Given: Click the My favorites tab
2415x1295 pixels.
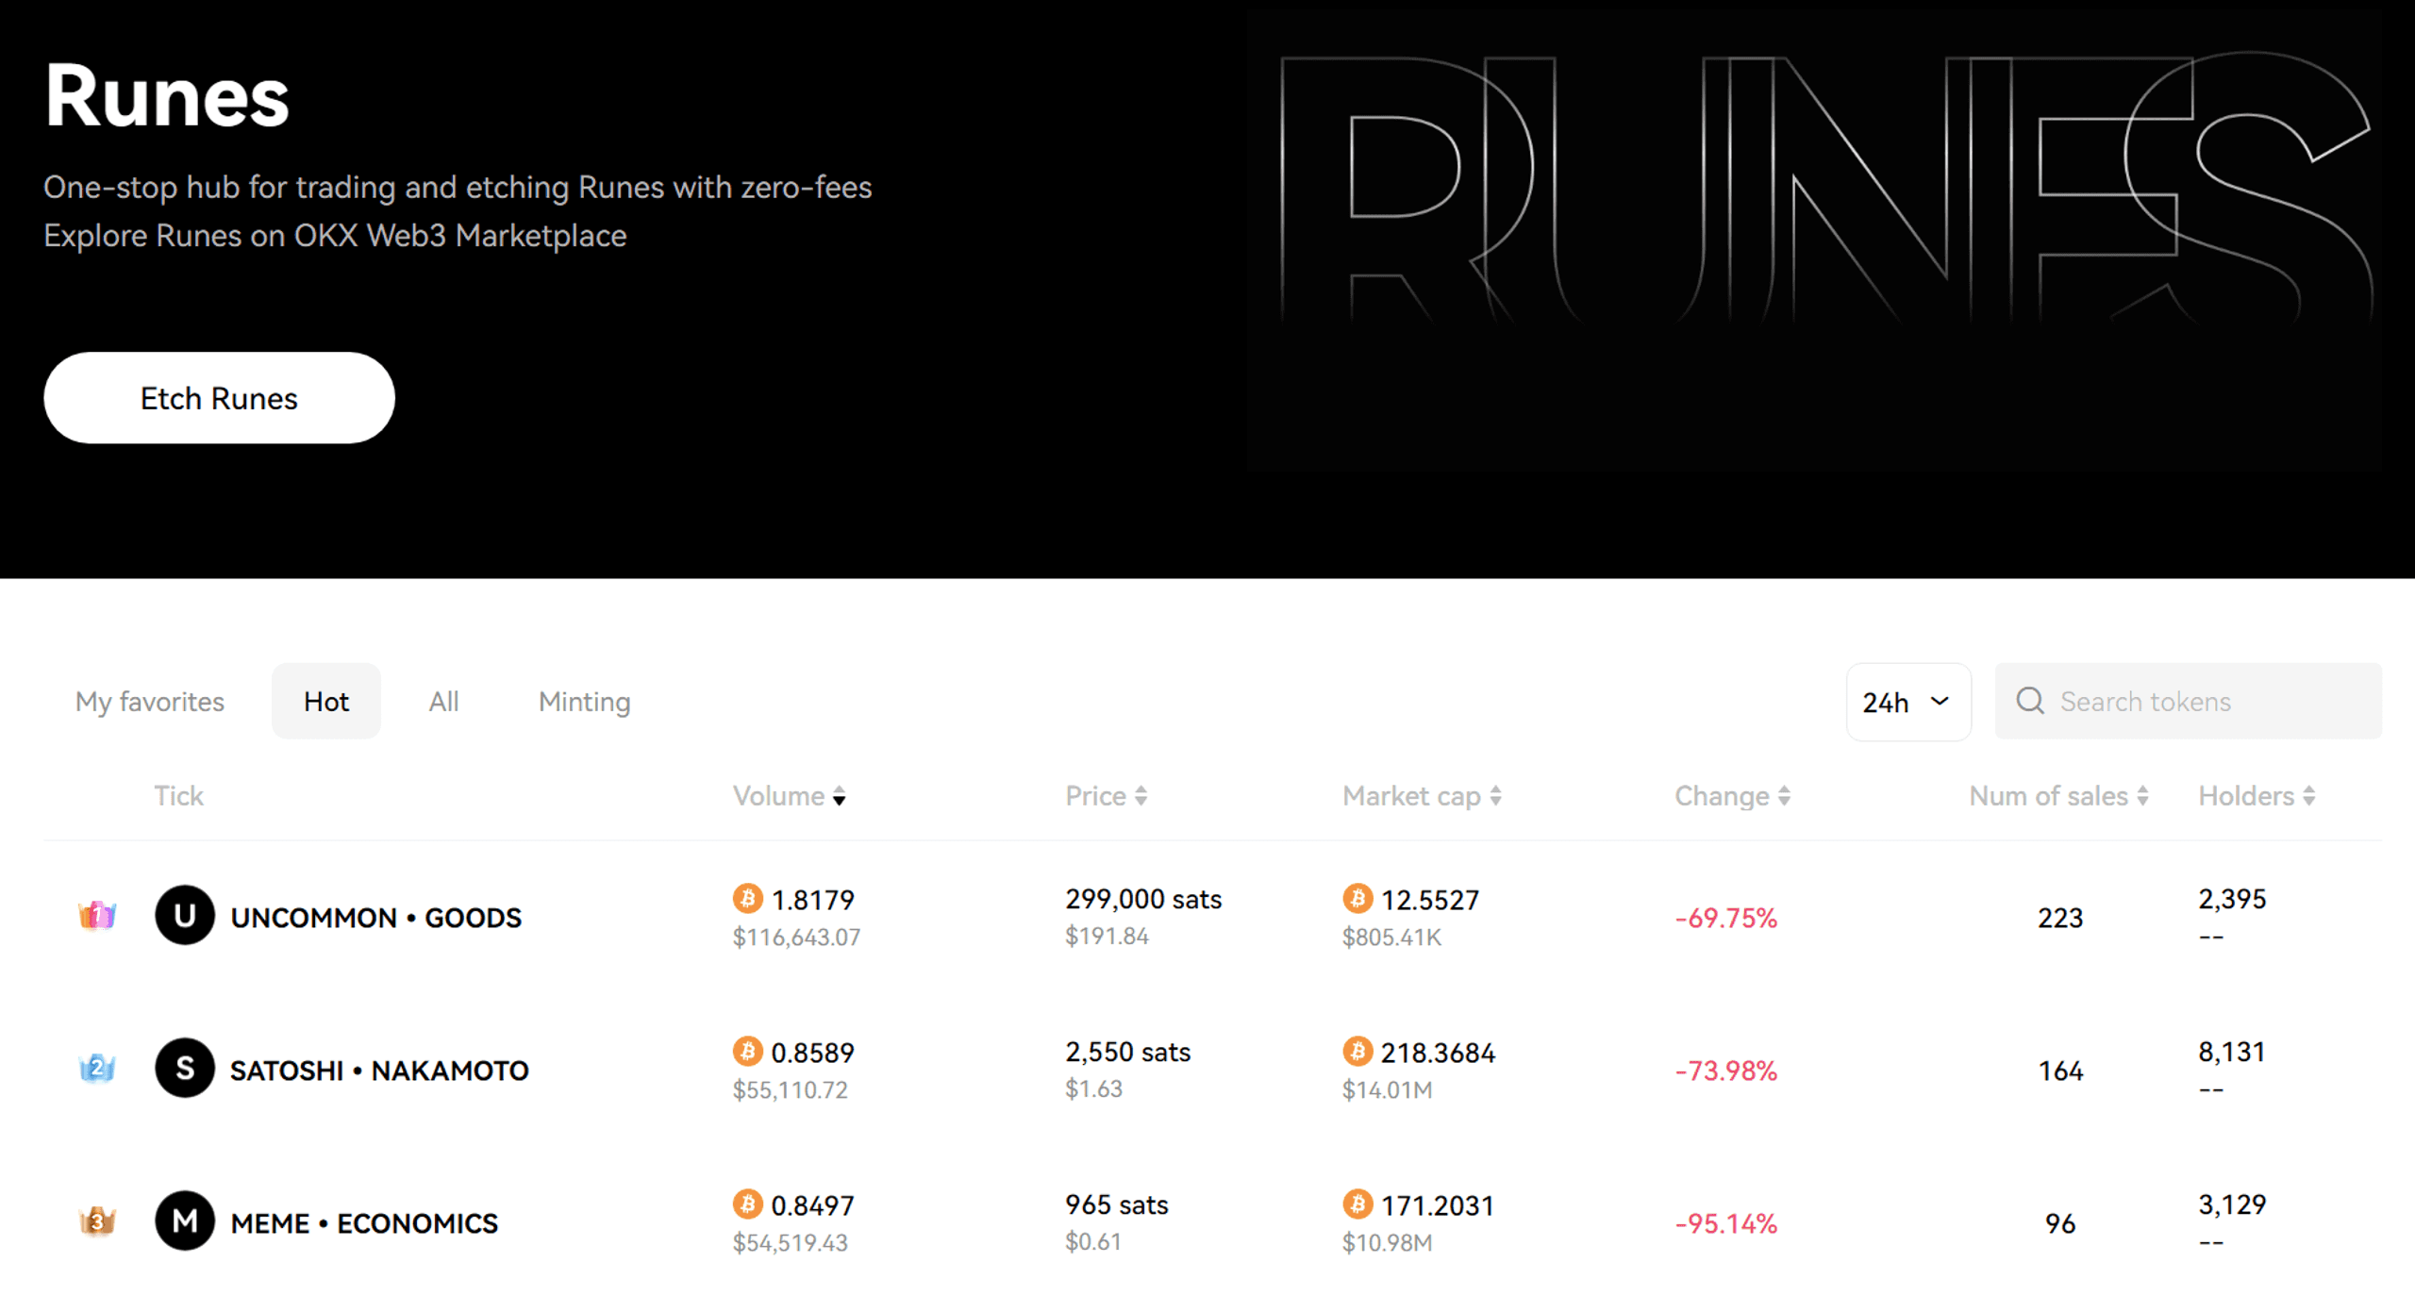Looking at the screenshot, I should click(152, 701).
